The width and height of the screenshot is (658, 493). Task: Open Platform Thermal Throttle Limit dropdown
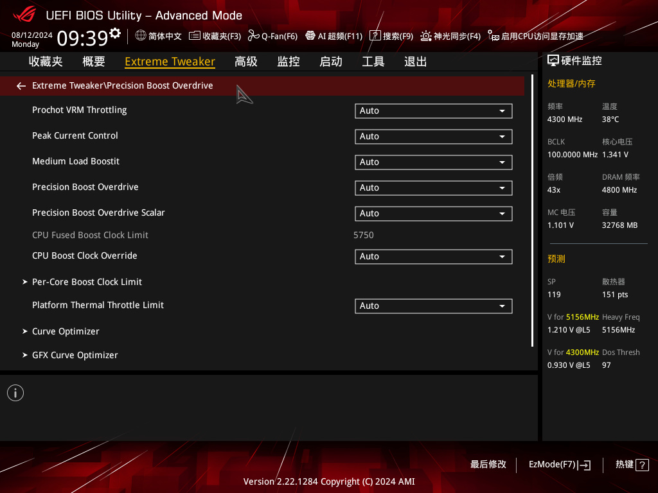[x=434, y=306]
